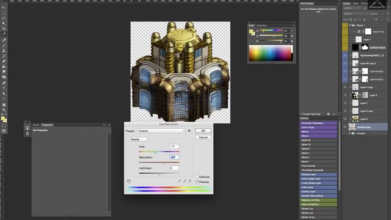The image size is (391, 220).
Task: Click the Hue slider track
Action: (159, 152)
